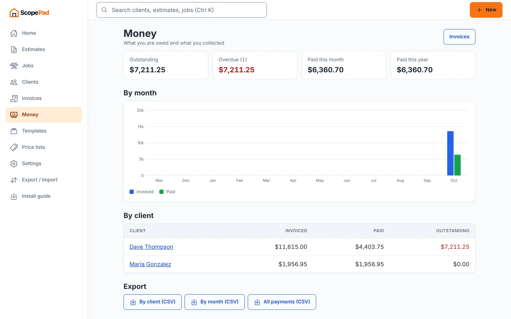Click the Paid this month summary card

pyautogui.click(x=344, y=65)
